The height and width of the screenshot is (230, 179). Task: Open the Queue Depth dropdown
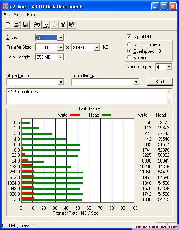tap(169, 67)
